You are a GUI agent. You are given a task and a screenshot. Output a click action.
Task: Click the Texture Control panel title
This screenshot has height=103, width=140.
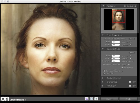[x=114, y=78]
